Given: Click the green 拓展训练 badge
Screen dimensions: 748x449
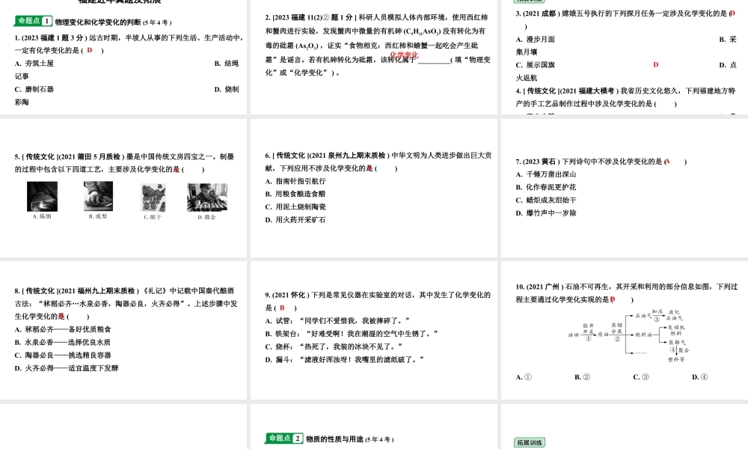Looking at the screenshot, I should point(531,442).
